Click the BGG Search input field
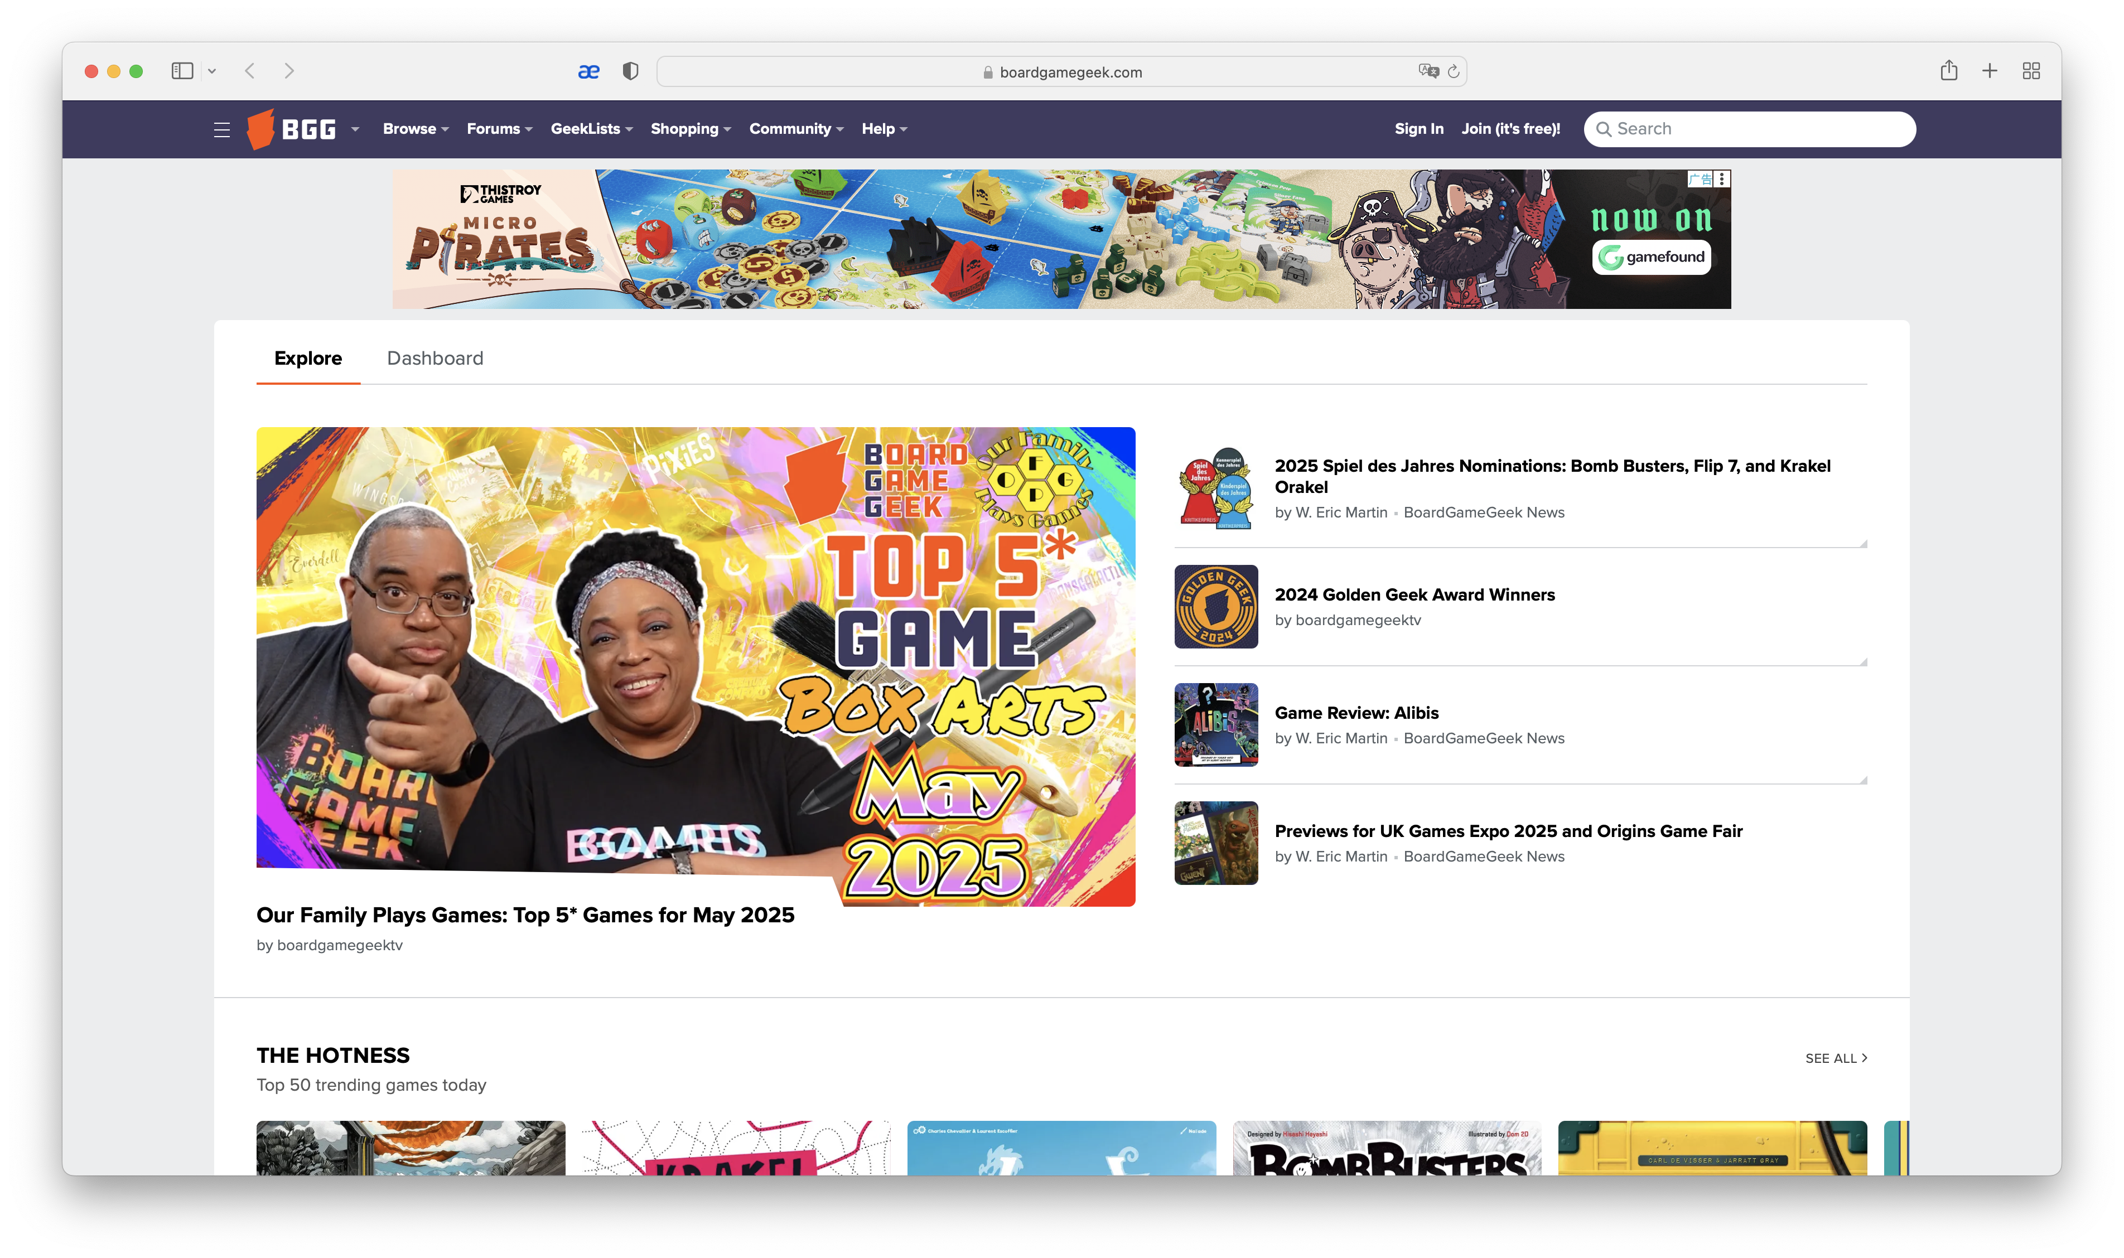This screenshot has height=1258, width=2124. [x=1759, y=129]
